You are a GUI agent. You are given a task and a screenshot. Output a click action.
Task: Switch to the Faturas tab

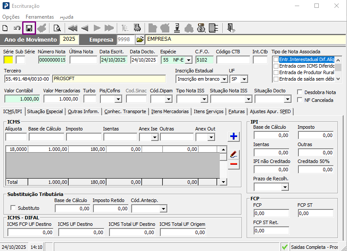pos(237,111)
